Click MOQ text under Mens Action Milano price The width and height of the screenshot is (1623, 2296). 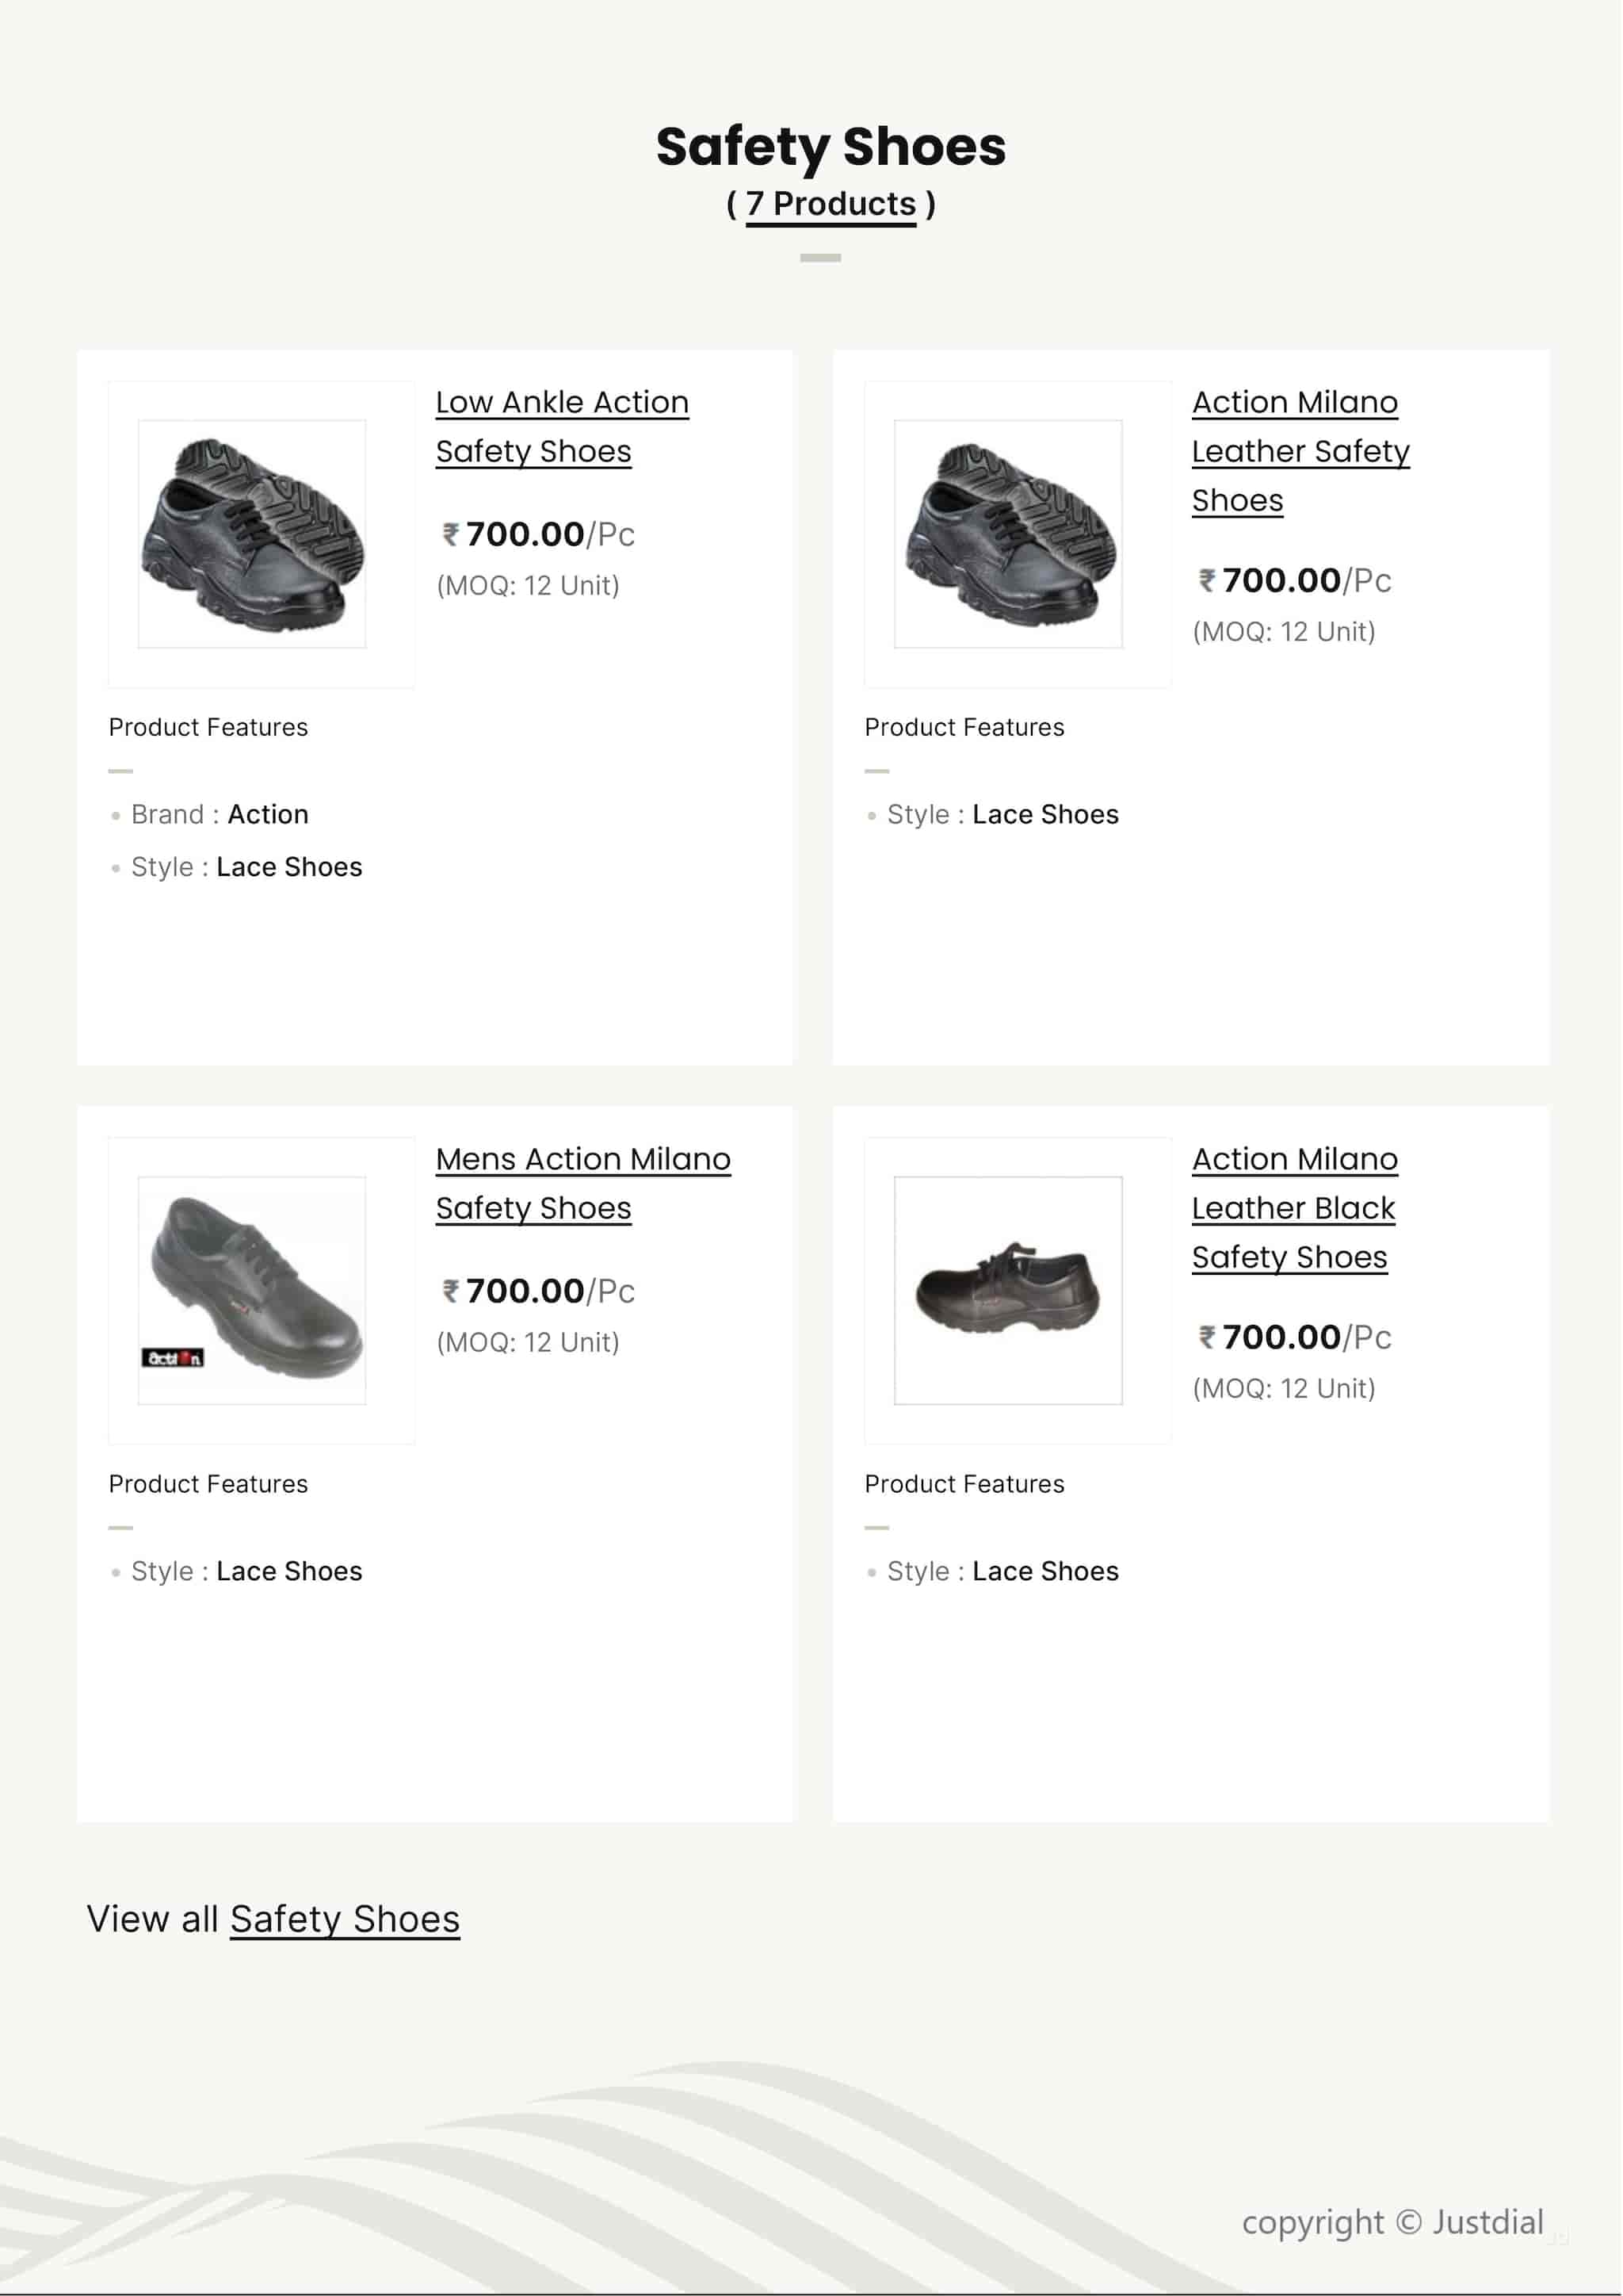point(528,1342)
